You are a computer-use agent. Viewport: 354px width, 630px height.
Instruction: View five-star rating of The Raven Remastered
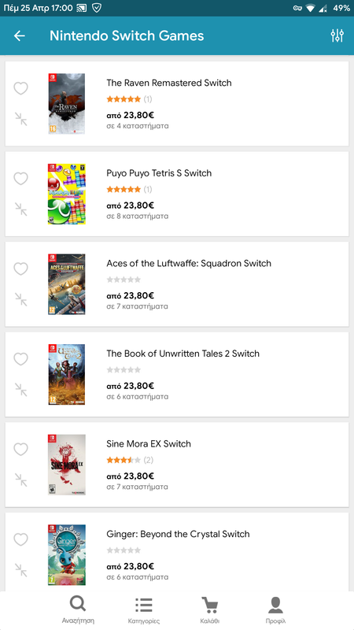click(x=124, y=99)
